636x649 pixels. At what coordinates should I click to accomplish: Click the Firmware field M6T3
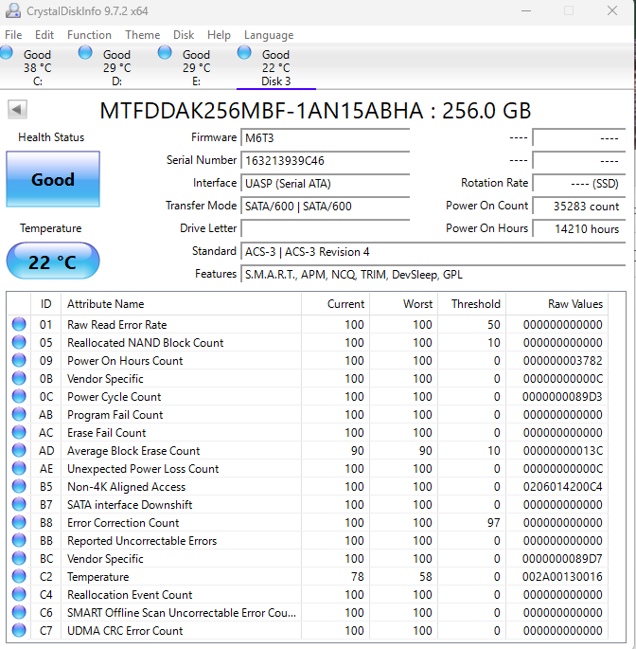coord(325,137)
